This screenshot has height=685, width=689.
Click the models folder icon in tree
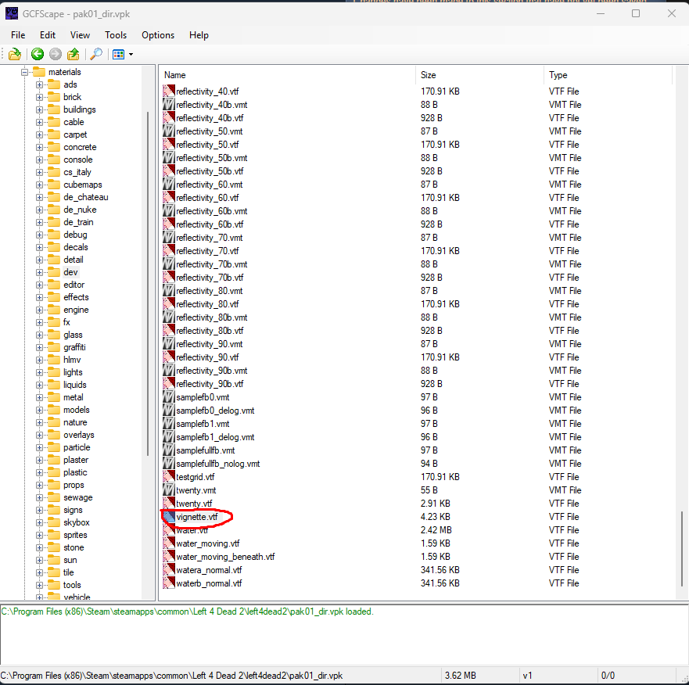[x=54, y=410]
